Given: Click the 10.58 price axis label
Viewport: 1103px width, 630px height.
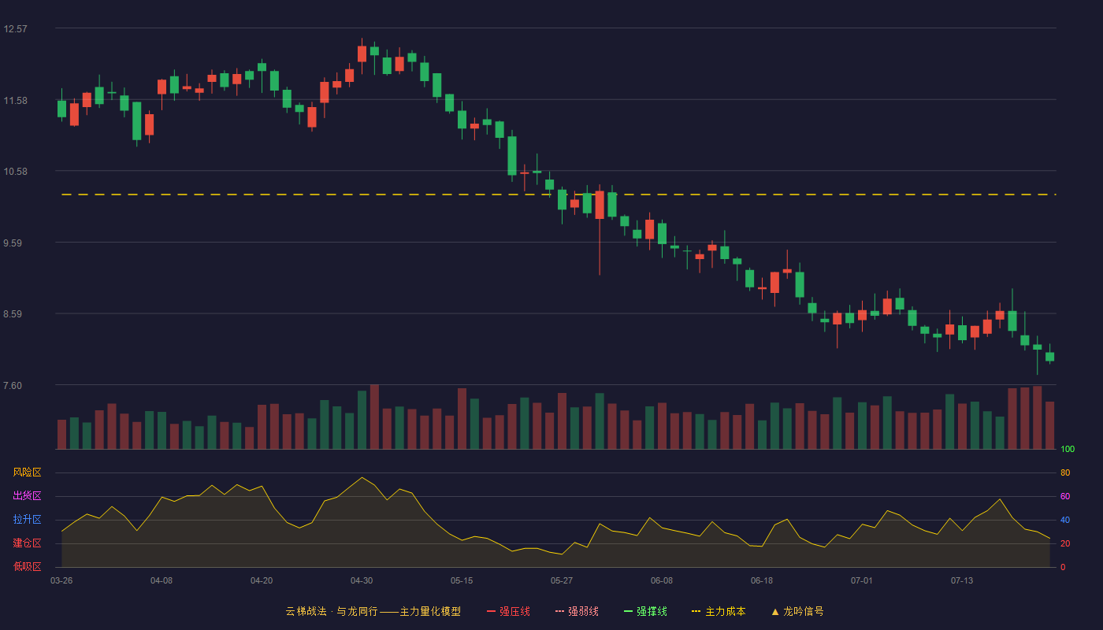Looking at the screenshot, I should (15, 172).
